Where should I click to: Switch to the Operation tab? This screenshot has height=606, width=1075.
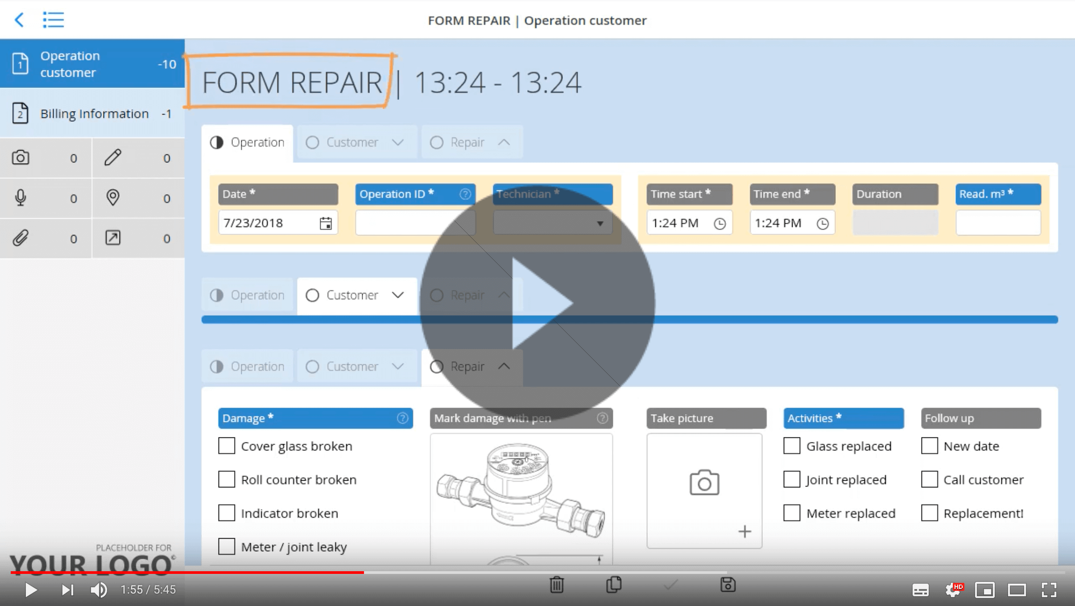[x=248, y=142]
